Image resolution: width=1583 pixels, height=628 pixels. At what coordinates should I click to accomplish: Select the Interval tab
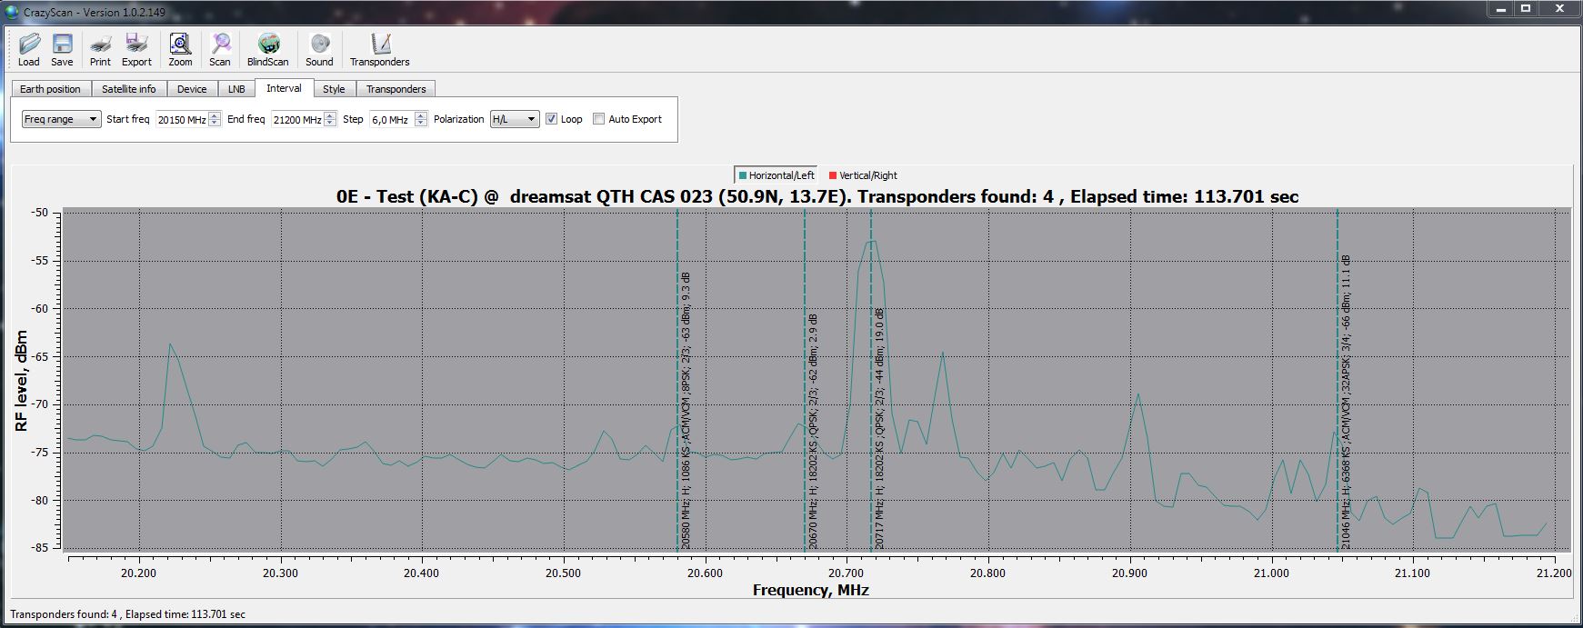[285, 88]
